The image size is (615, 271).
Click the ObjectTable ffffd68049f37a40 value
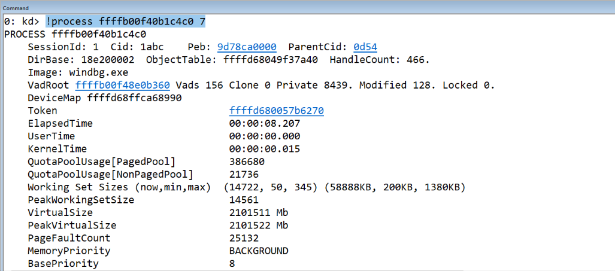click(x=271, y=60)
